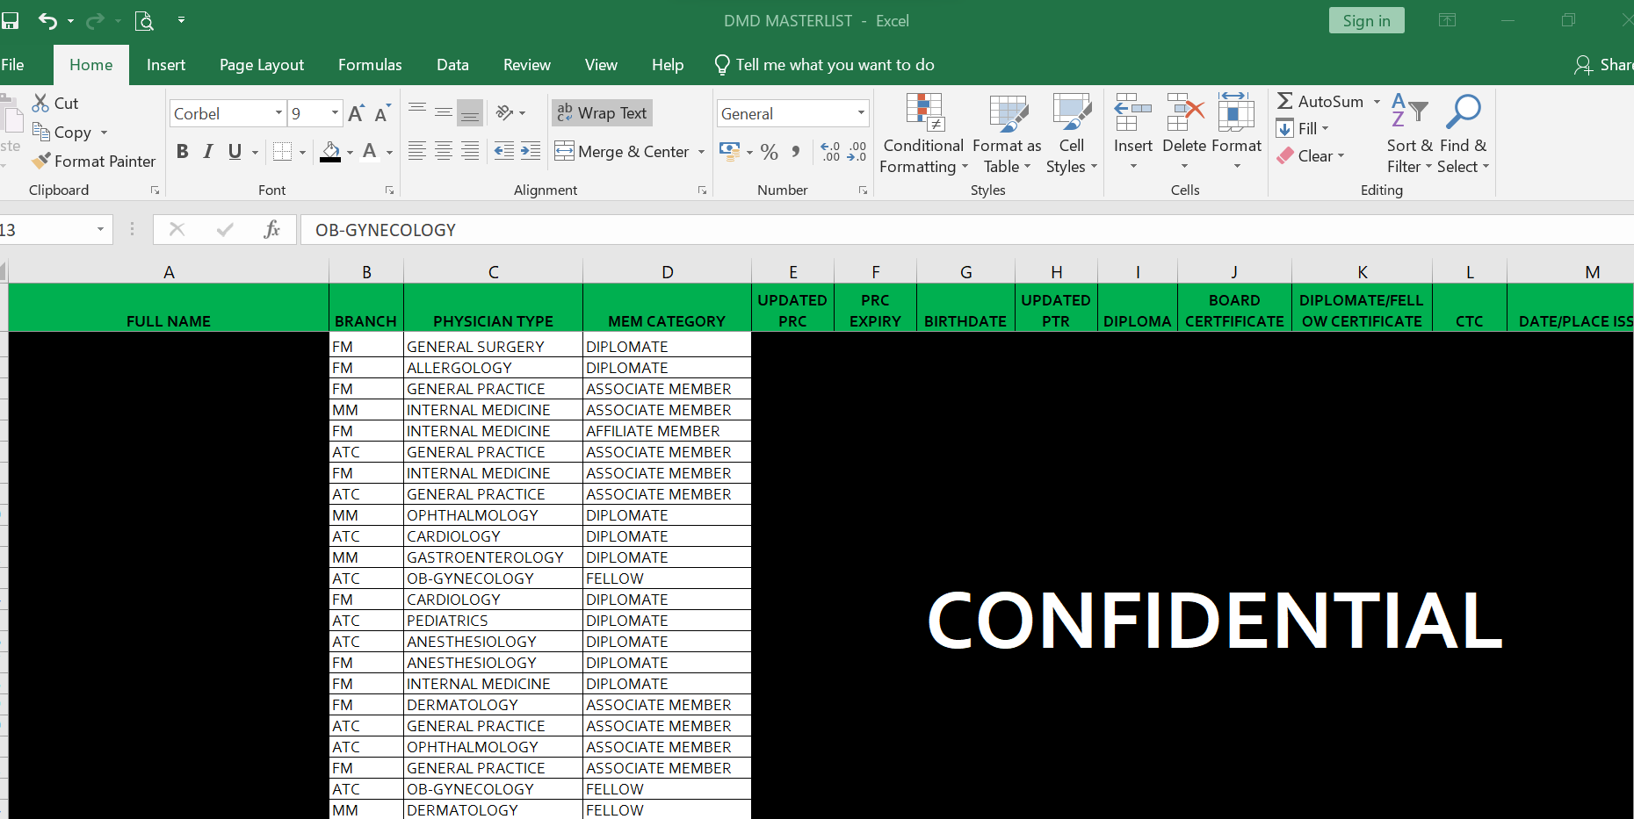
Task: Select column C header
Action: [493, 272]
